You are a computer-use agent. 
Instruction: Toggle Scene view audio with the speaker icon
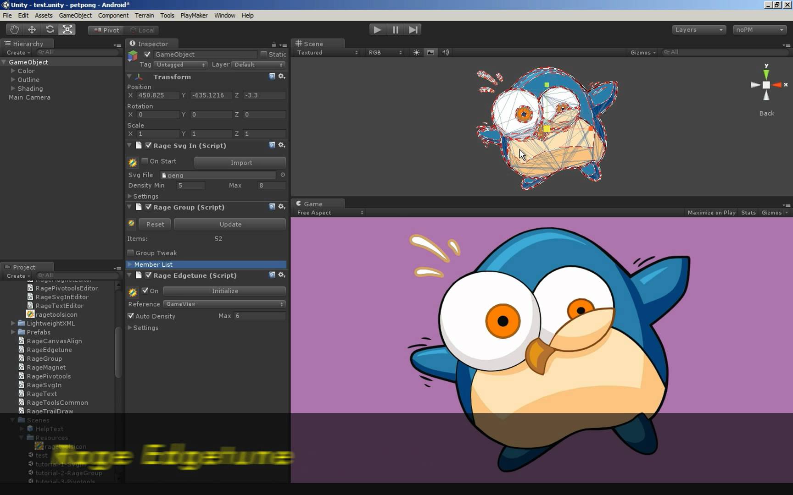(x=444, y=52)
